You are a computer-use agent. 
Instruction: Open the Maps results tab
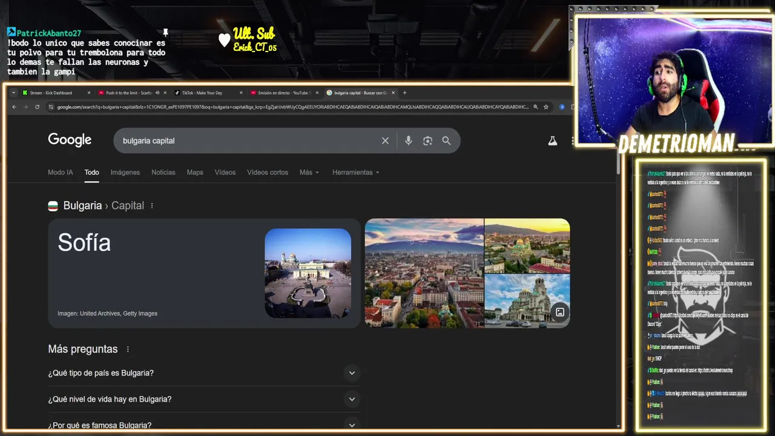click(195, 173)
